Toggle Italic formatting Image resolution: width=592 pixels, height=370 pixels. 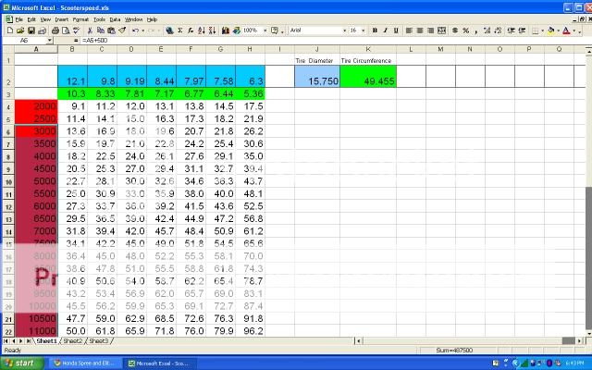pyautogui.click(x=382, y=31)
